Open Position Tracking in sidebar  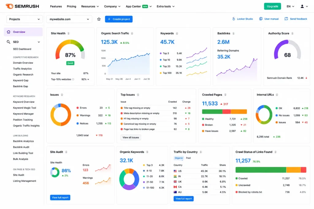tap(23, 120)
